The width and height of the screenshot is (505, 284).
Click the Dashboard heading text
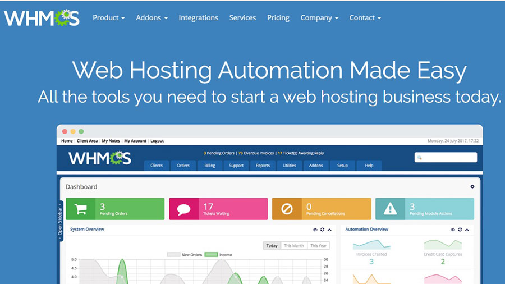coord(81,187)
